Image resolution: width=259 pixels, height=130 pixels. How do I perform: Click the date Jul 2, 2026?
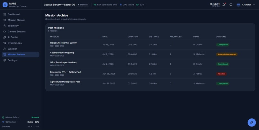pyautogui.click(x=108, y=64)
